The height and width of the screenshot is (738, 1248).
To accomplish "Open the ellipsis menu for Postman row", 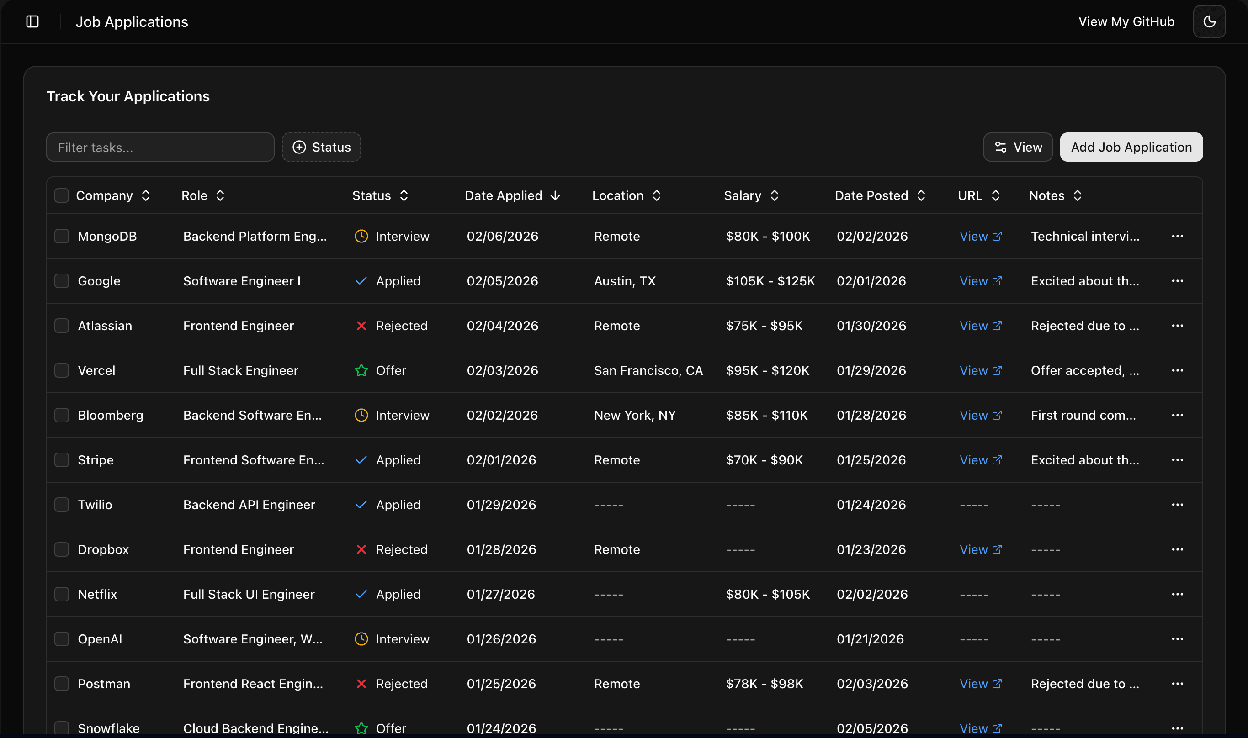I will [1177, 684].
